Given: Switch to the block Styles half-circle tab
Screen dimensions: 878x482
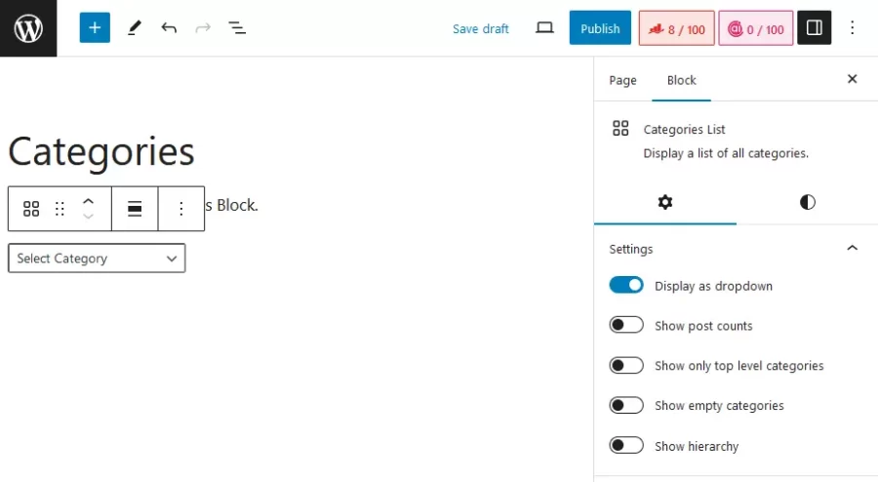Looking at the screenshot, I should (x=808, y=202).
